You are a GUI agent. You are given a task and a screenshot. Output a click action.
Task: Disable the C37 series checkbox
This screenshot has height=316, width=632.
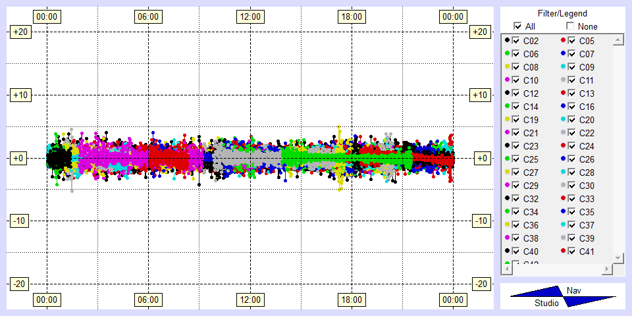[572, 225]
